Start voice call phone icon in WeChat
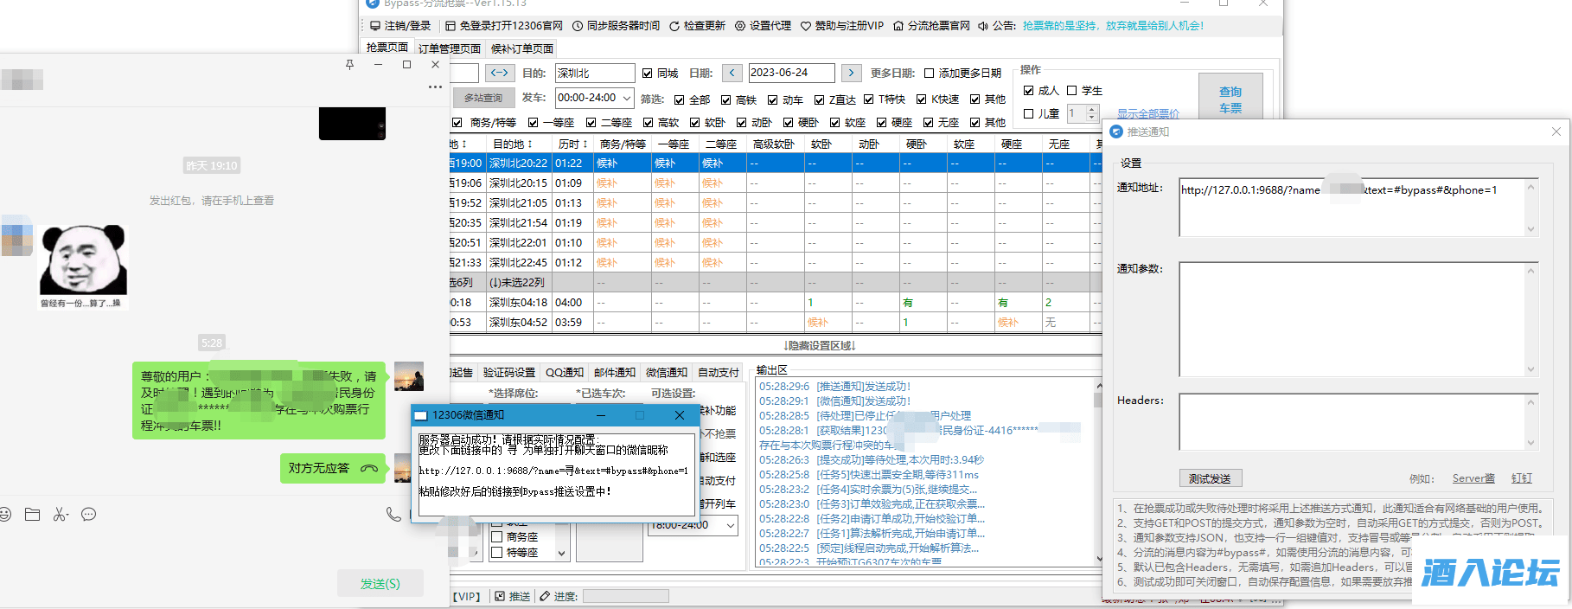Viewport: 1572px width, 609px height. tap(393, 515)
